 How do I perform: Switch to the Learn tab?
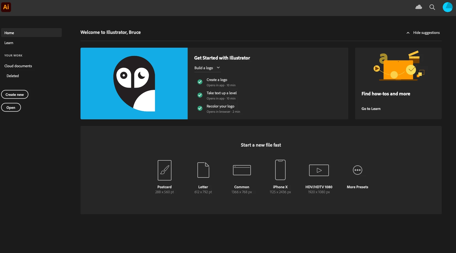click(9, 43)
